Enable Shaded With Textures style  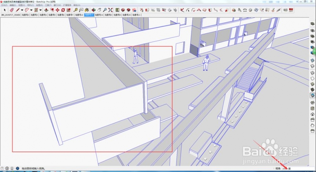pyautogui.click(x=312, y=89)
